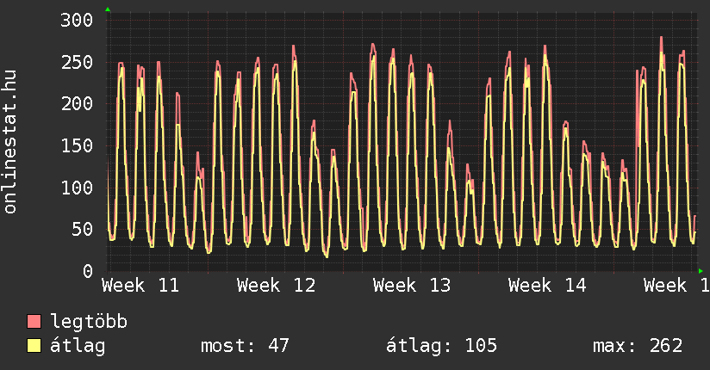The width and height of the screenshot is (710, 370).
Task: Select the átlag legend label text
Action: coord(78,347)
